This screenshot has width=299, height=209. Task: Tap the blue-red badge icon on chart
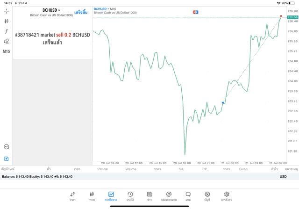196,12
